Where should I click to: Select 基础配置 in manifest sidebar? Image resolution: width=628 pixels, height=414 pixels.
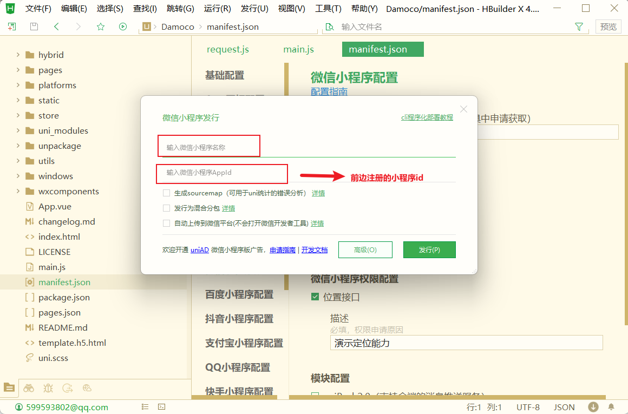pyautogui.click(x=225, y=75)
